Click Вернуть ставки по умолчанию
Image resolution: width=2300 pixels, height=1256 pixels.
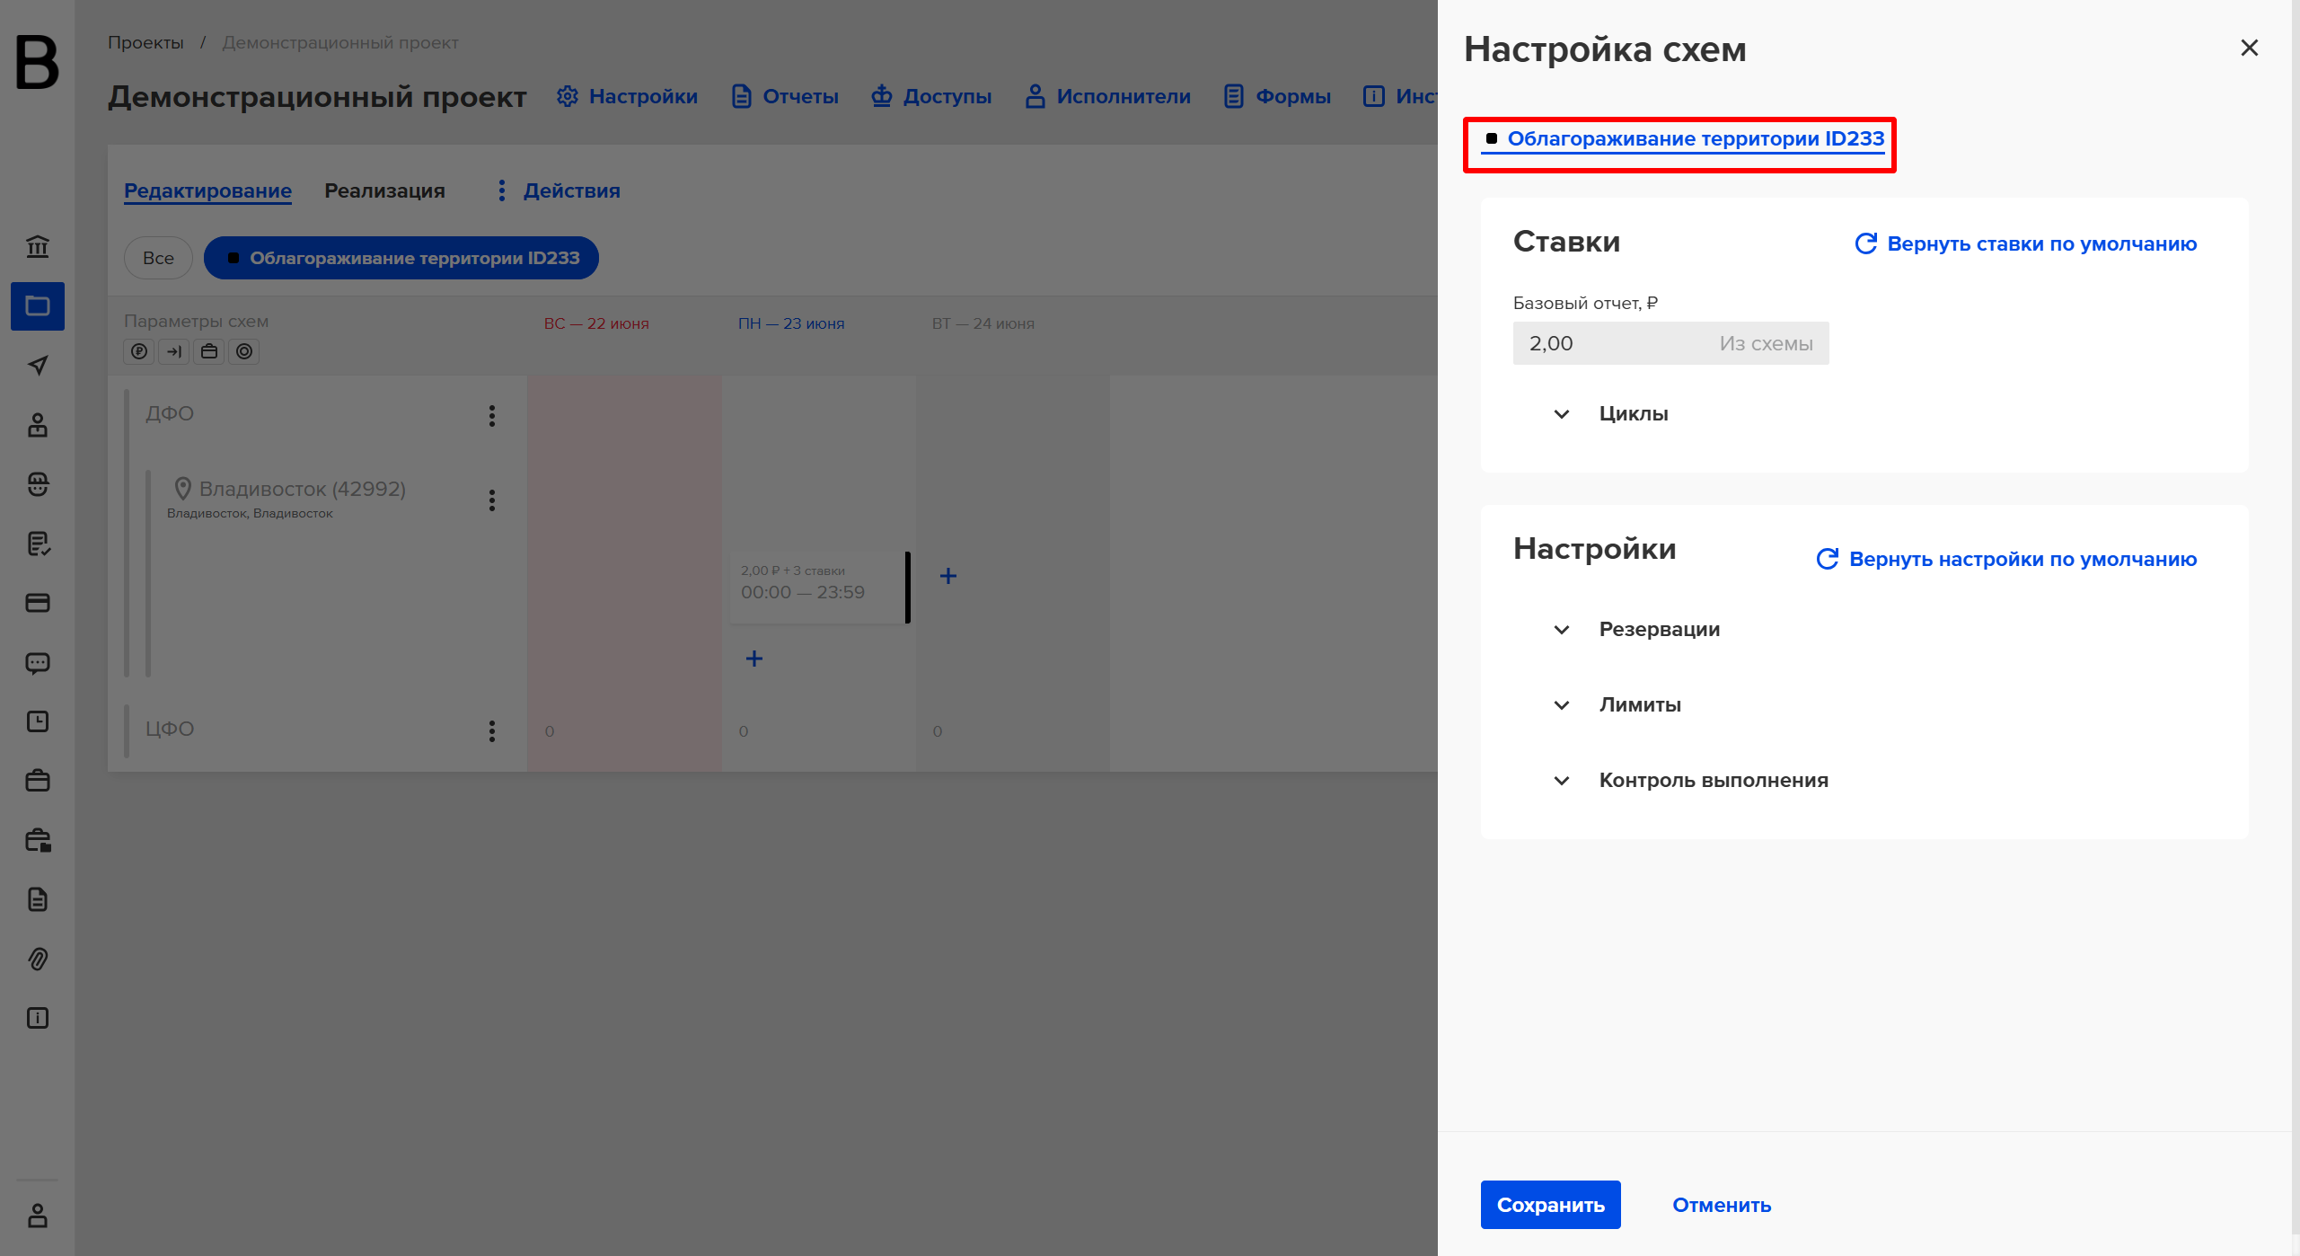point(2026,243)
